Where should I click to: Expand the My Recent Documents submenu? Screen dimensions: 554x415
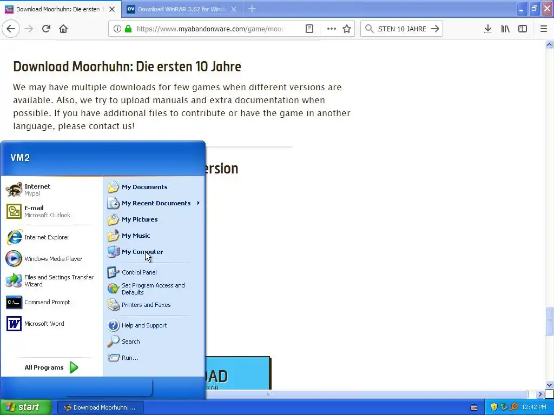pos(154,203)
